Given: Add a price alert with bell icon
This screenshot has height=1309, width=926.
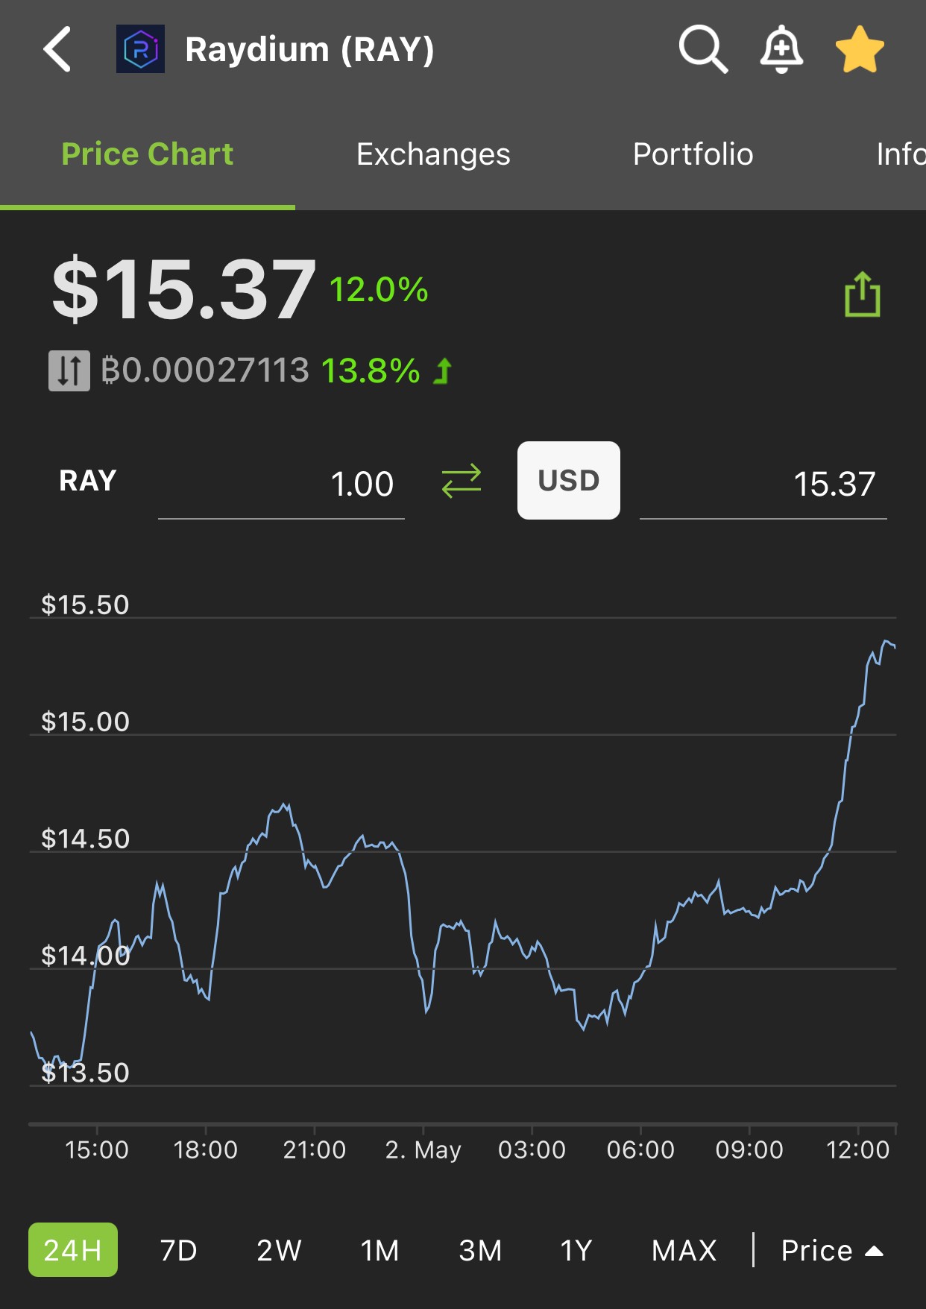Looking at the screenshot, I should 781,49.
